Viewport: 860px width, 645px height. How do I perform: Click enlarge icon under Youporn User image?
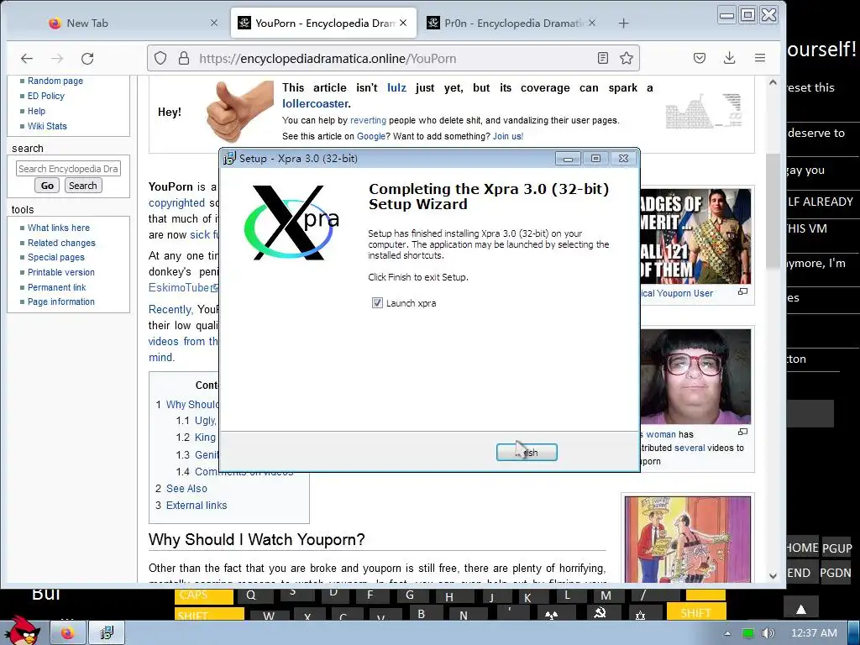[742, 291]
